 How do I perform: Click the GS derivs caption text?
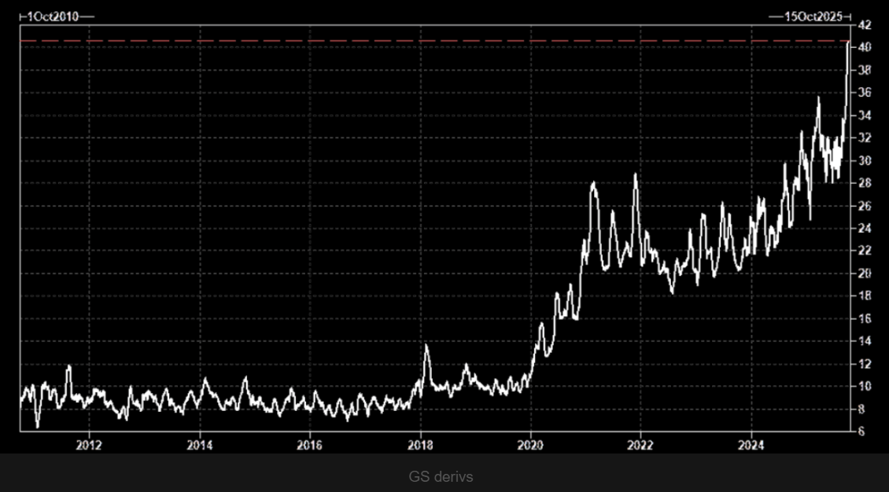[x=441, y=476]
